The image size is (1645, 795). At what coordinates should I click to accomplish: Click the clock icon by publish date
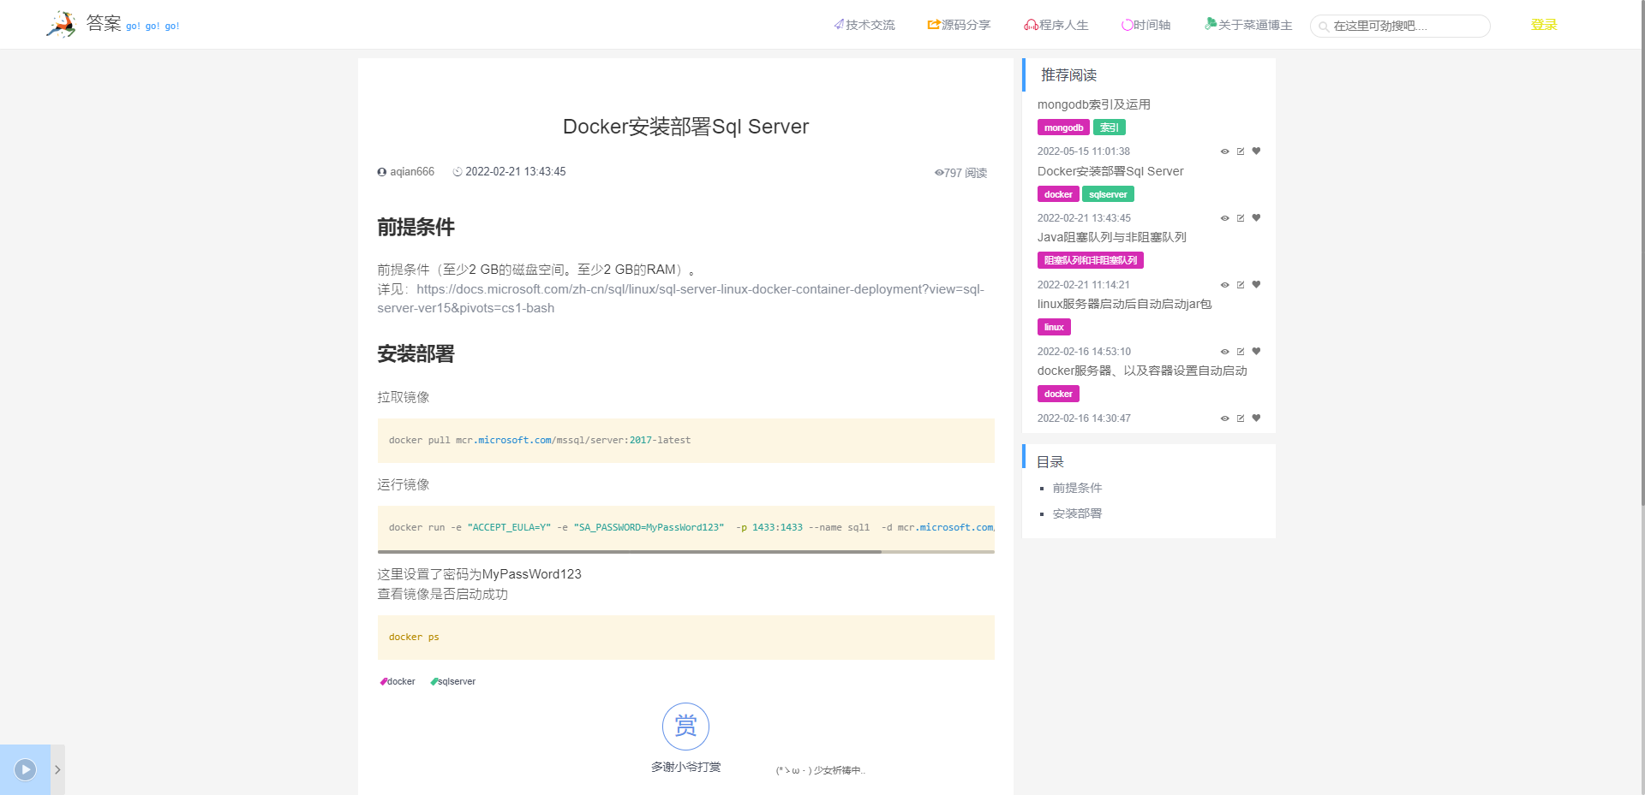(x=458, y=172)
